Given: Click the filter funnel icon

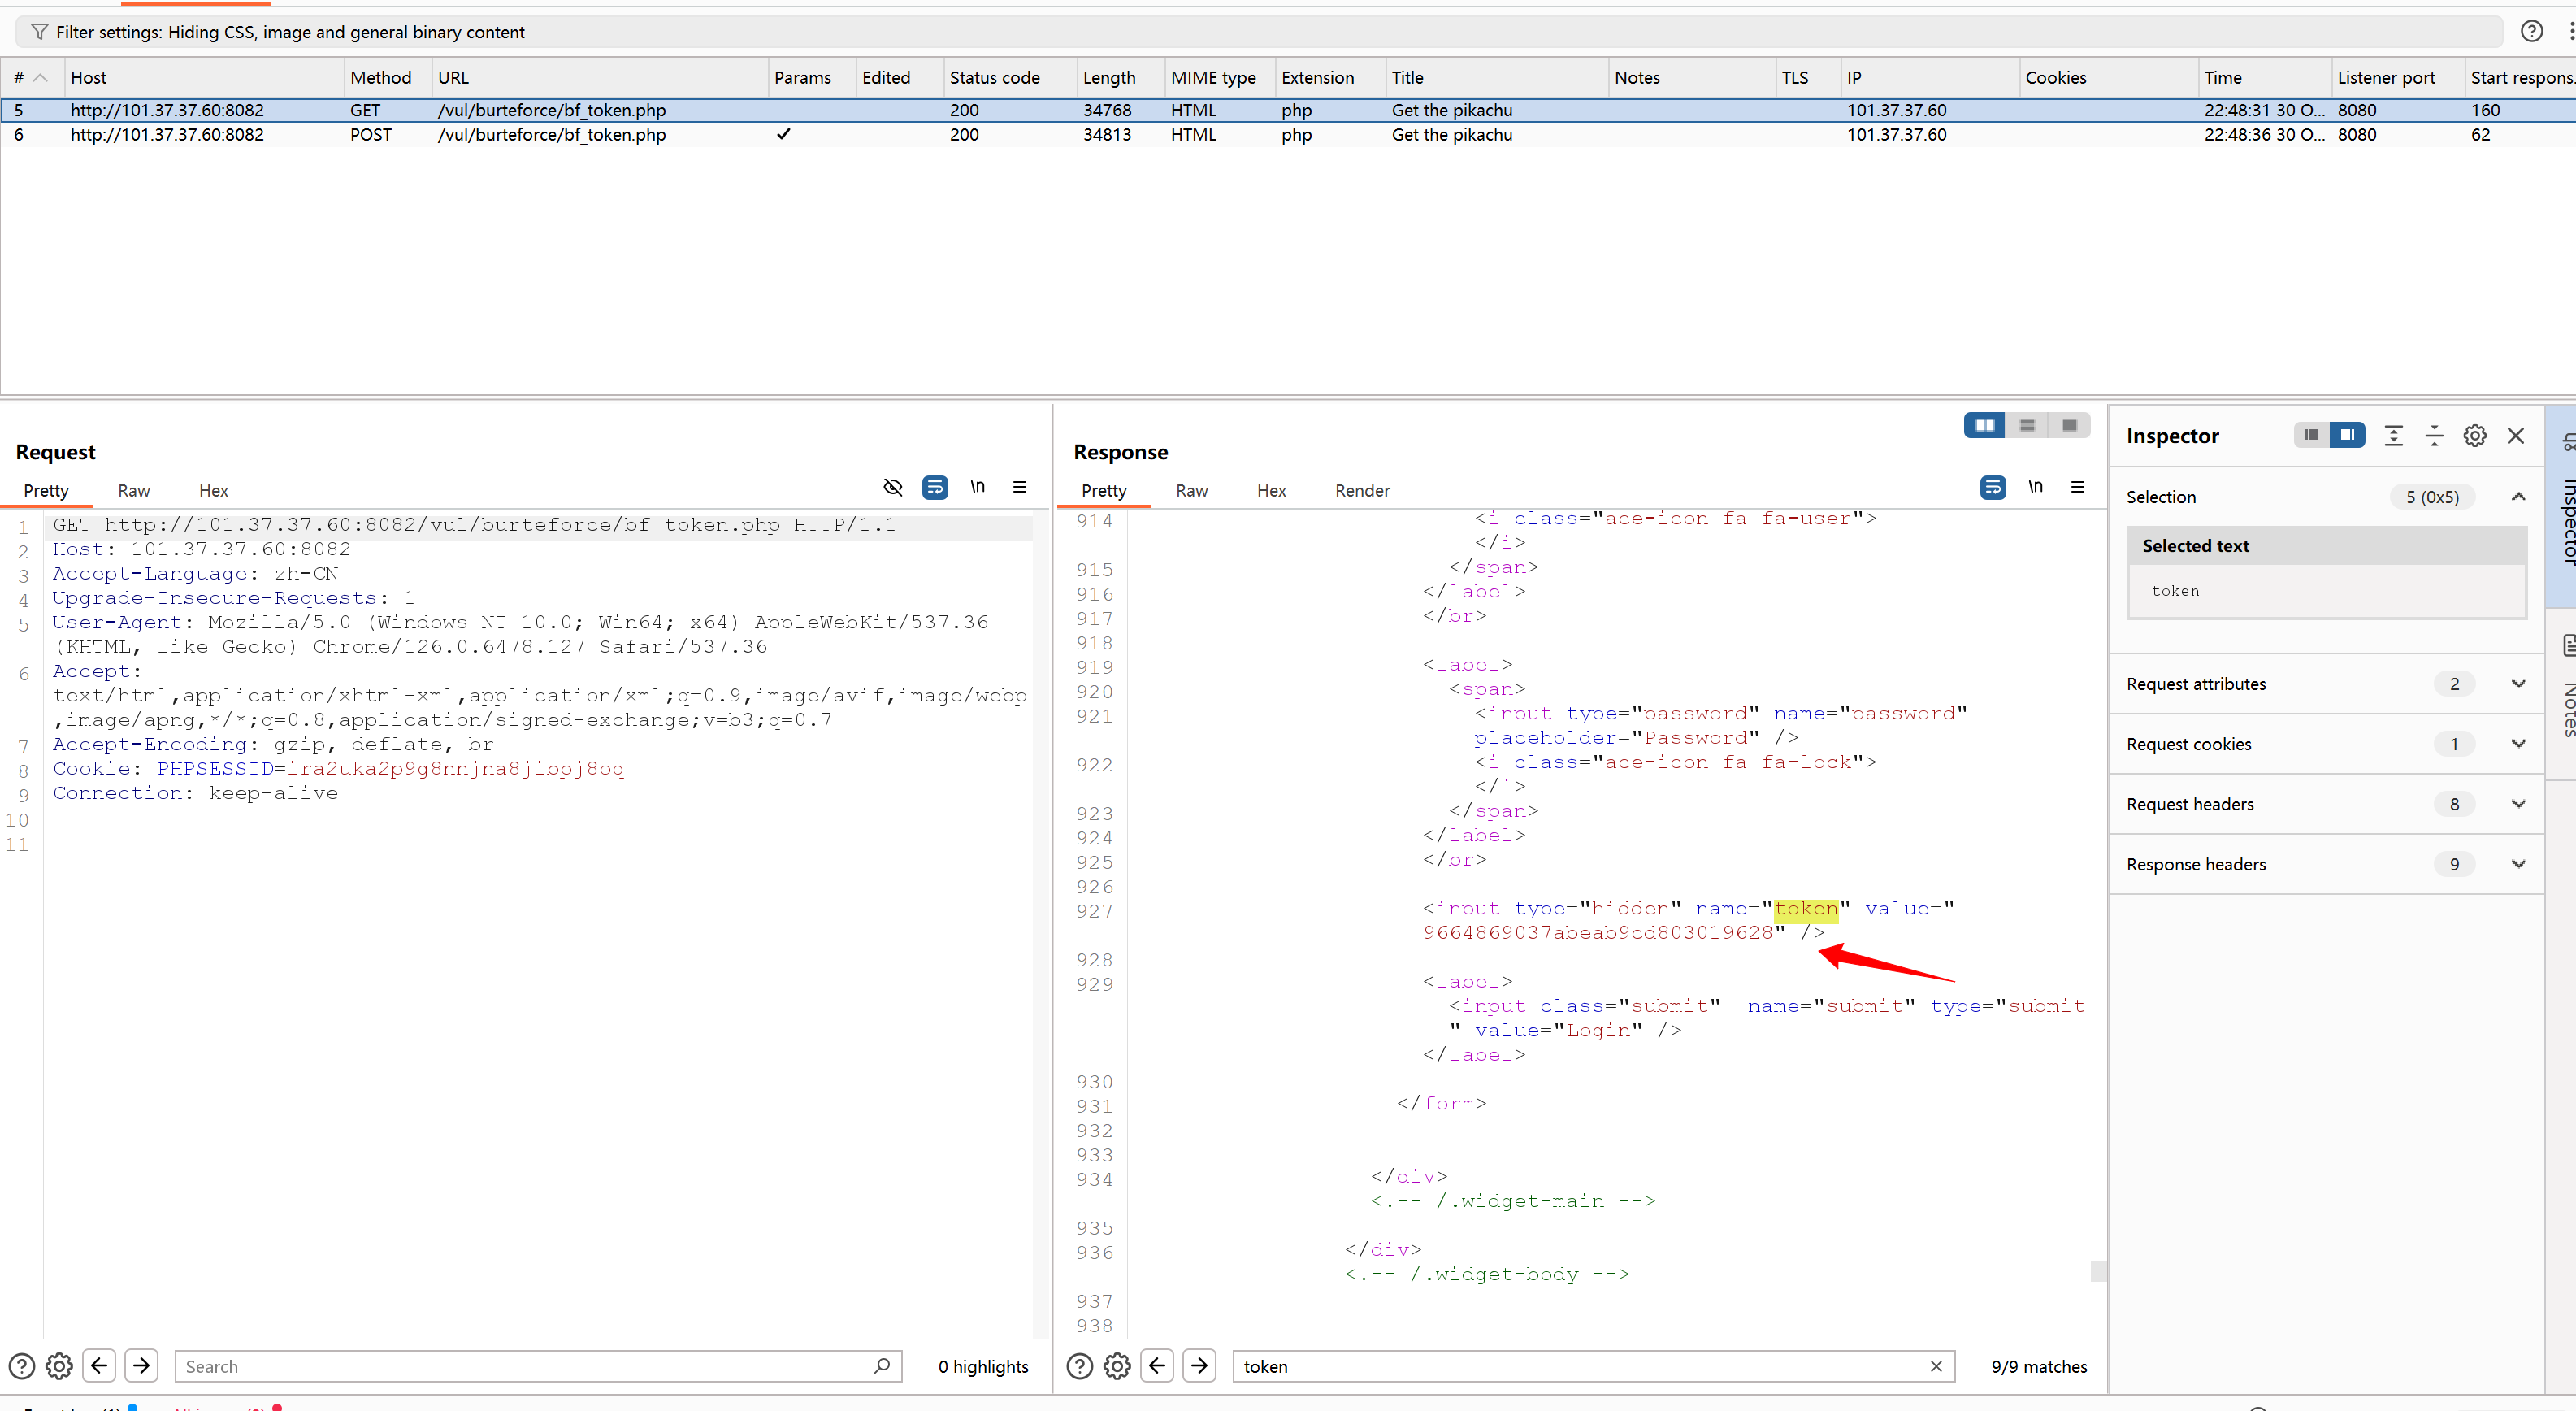Looking at the screenshot, I should (39, 32).
